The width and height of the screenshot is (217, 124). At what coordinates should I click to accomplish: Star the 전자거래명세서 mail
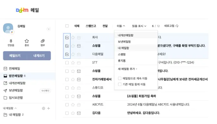click(73, 80)
